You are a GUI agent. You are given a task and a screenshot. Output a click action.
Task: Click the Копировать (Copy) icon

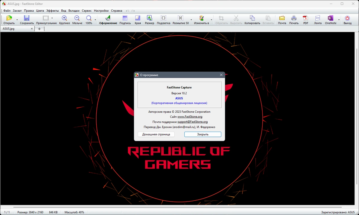coord(252,18)
